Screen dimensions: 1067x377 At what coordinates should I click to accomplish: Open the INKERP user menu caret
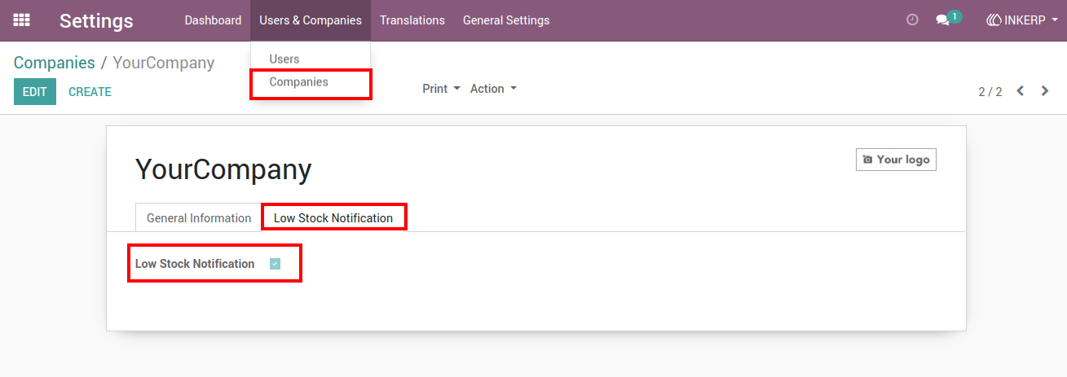[1055, 20]
